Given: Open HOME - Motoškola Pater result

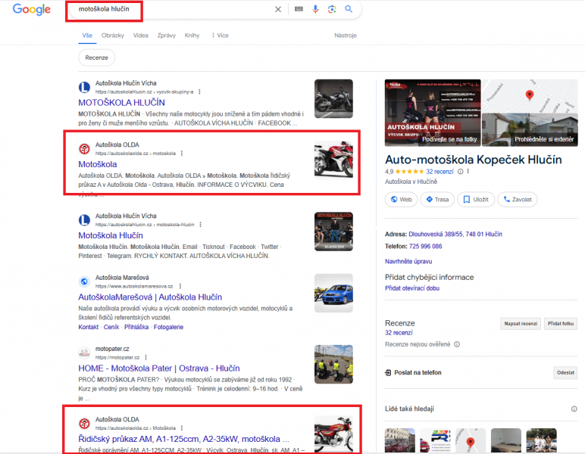Looking at the screenshot, I should pyautogui.click(x=159, y=368).
